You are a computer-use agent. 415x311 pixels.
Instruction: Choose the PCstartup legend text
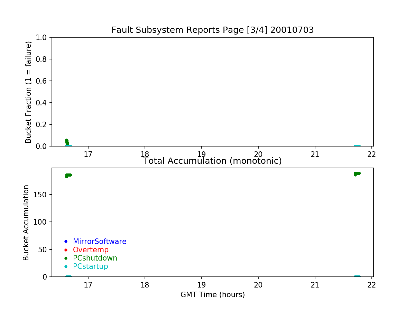coord(91,266)
